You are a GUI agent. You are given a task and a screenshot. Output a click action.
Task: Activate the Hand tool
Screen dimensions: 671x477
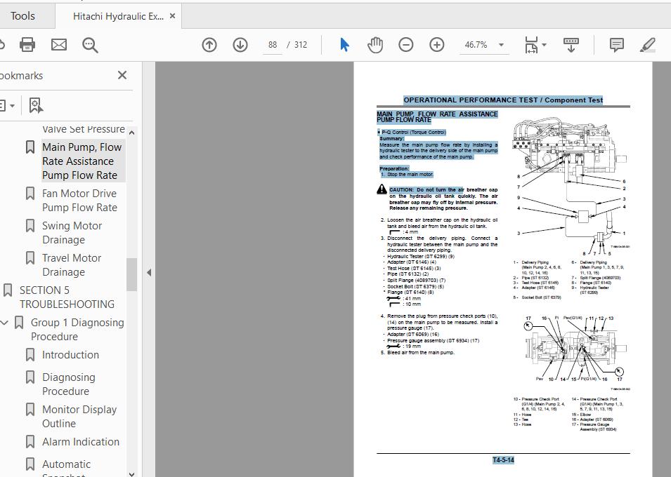coord(375,44)
